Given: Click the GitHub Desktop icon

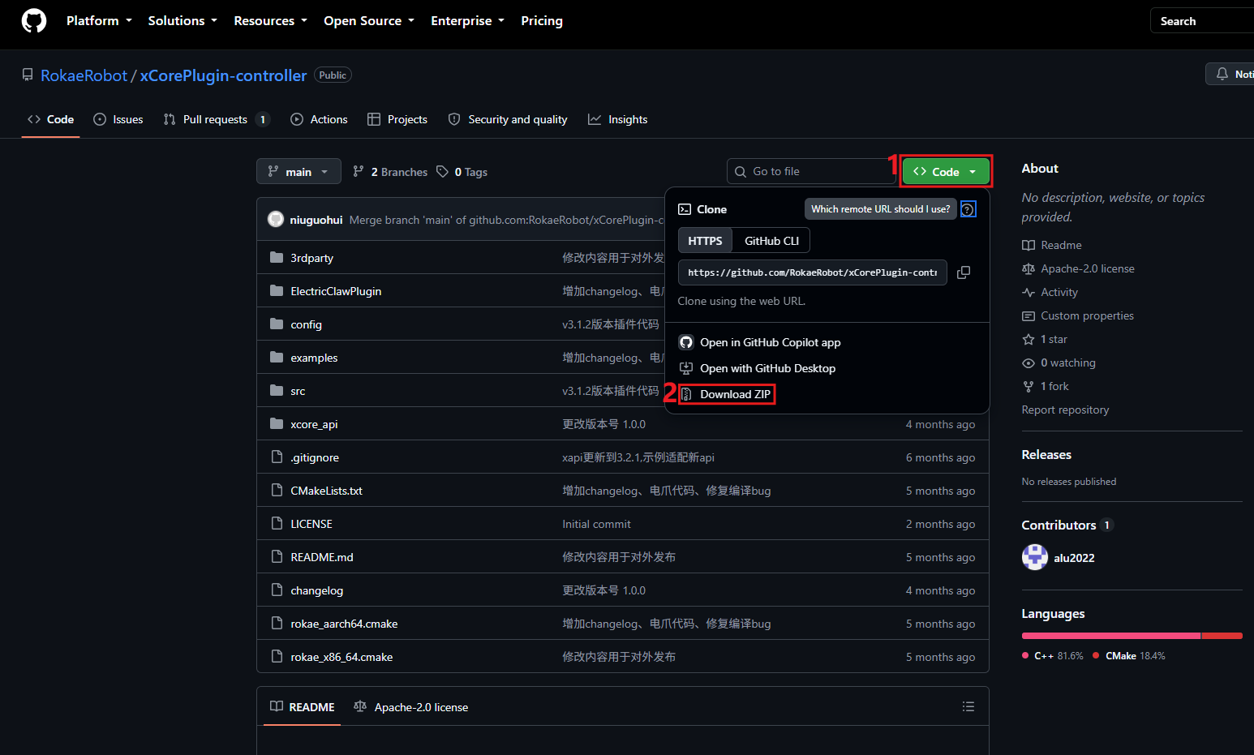Looking at the screenshot, I should point(686,368).
